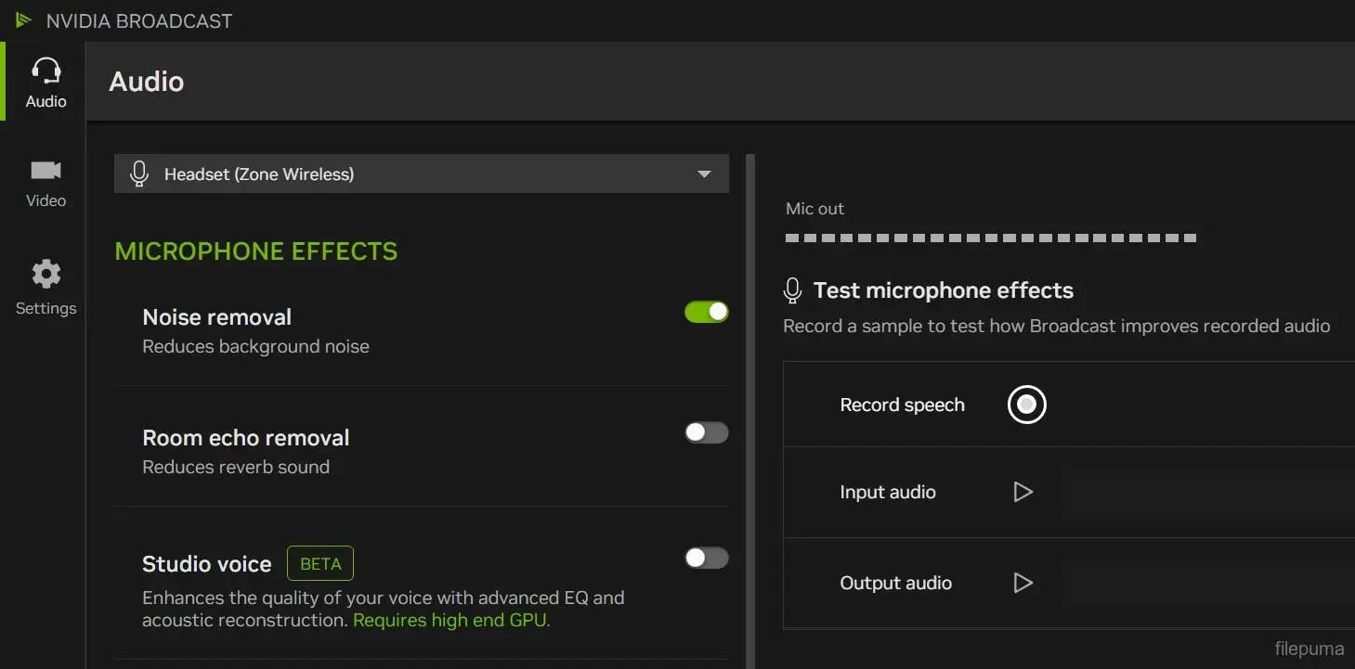Switch to the Video tab
The width and height of the screenshot is (1355, 669).
coord(46,183)
